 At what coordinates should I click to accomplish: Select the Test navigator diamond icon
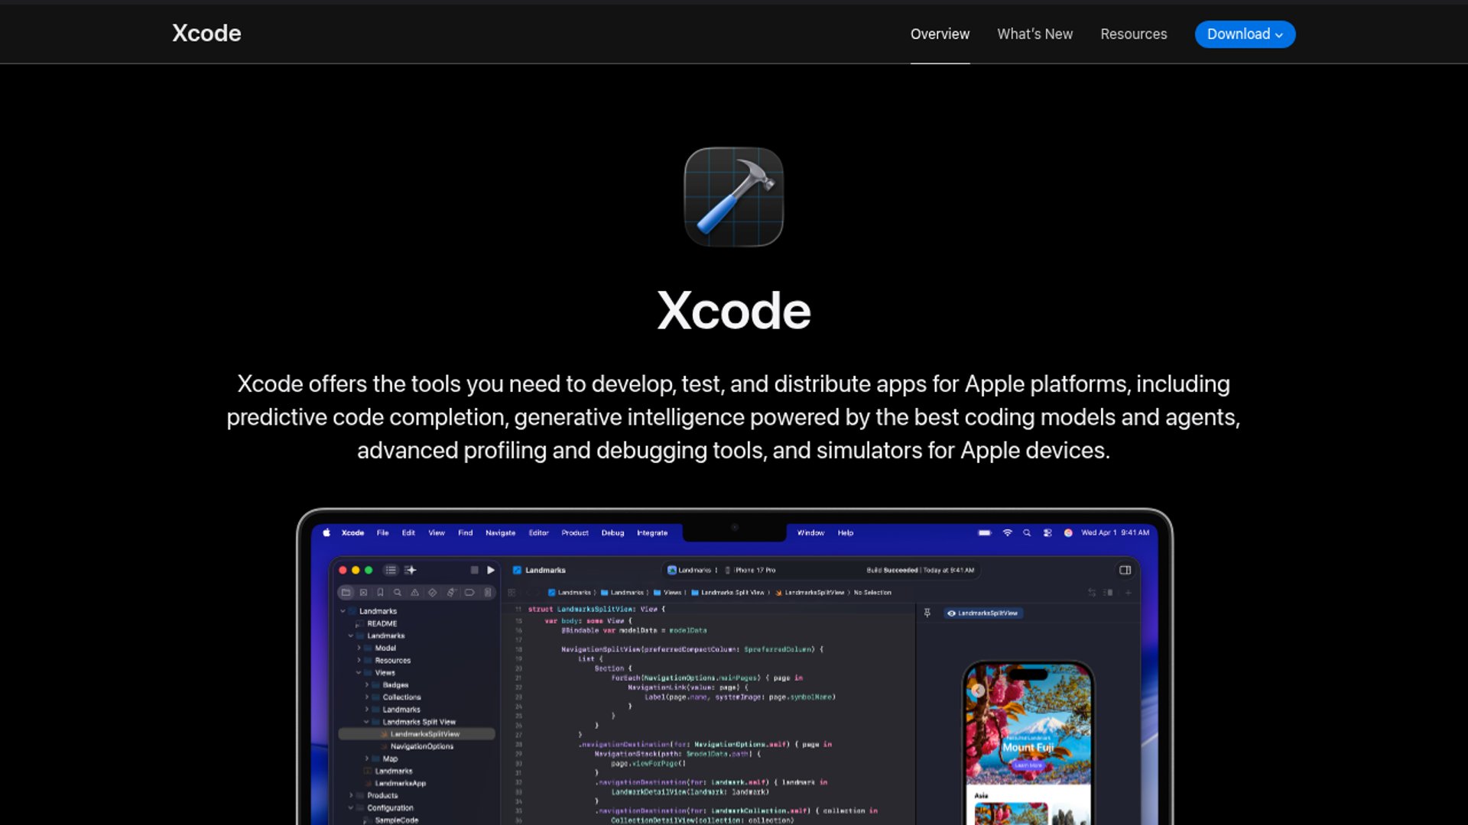(x=432, y=592)
